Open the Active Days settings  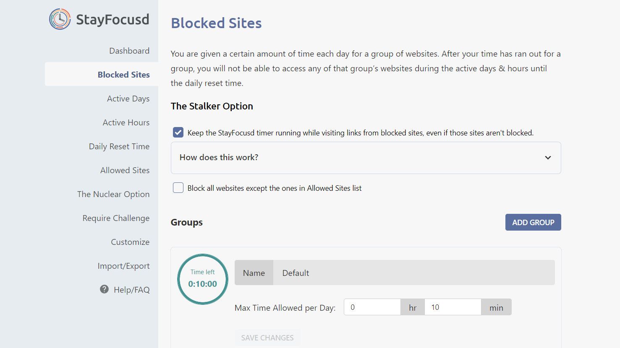[128, 99]
